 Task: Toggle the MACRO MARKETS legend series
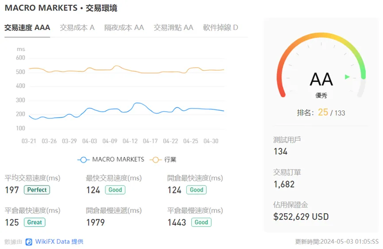coord(111,159)
